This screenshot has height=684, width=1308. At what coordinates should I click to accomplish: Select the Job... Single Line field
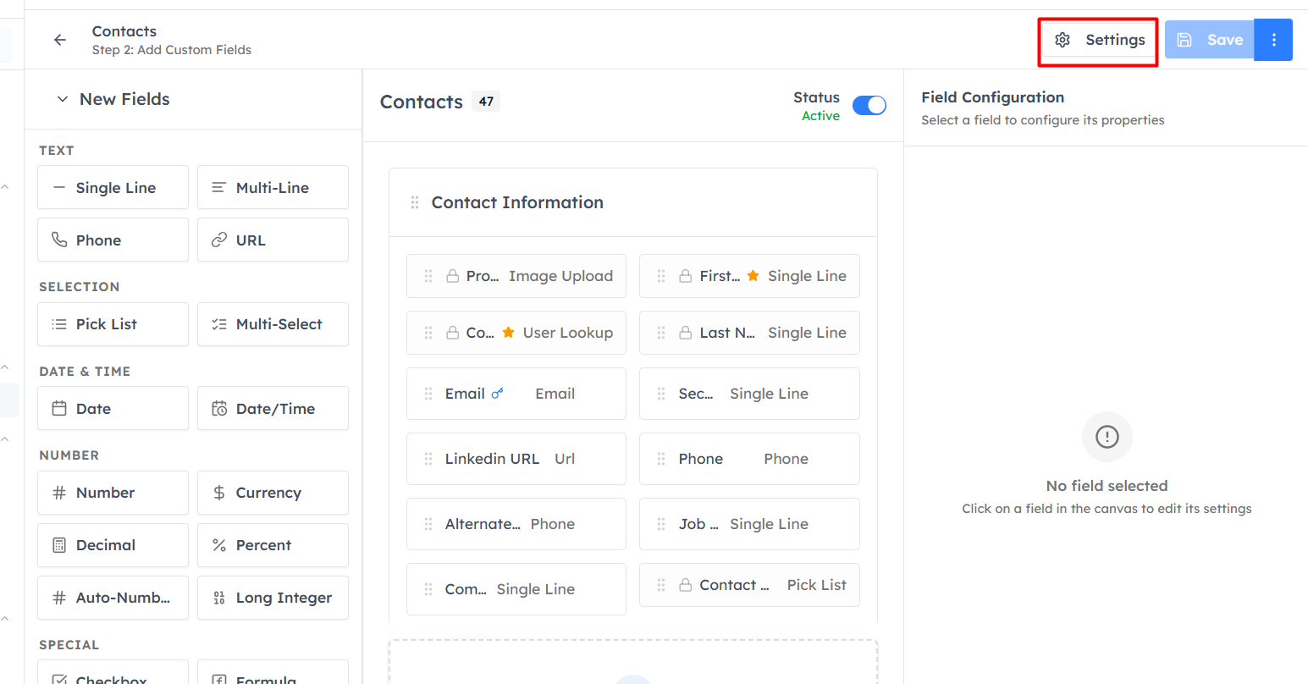(x=749, y=524)
